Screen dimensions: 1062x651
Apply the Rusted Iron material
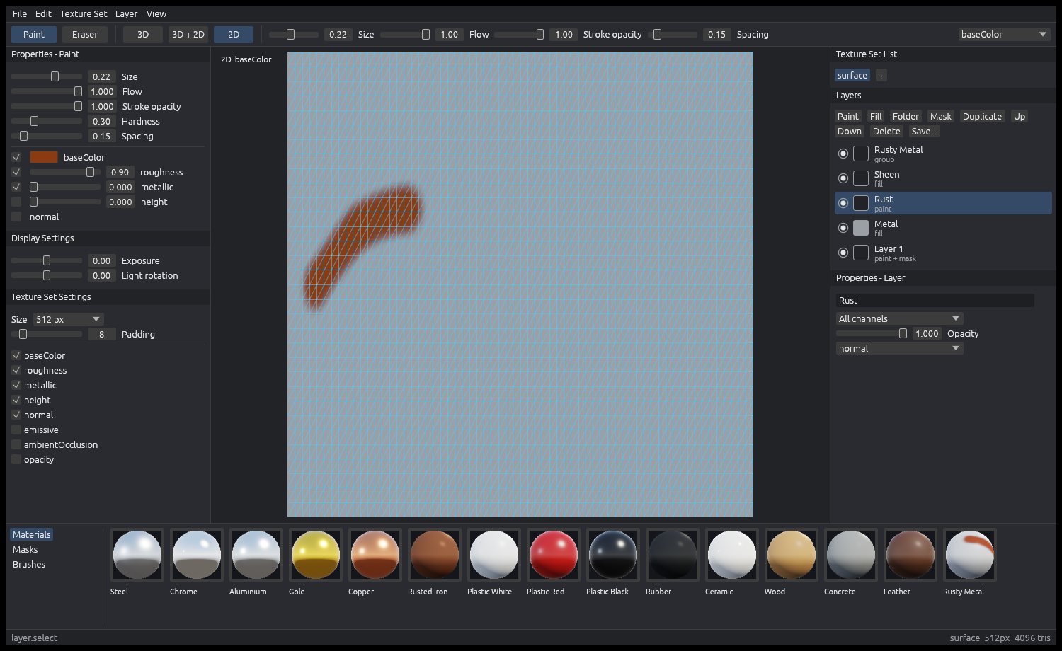pyautogui.click(x=435, y=555)
